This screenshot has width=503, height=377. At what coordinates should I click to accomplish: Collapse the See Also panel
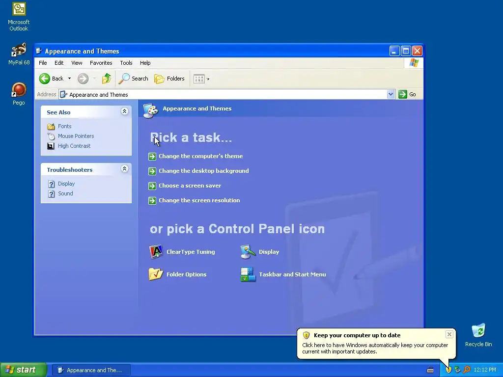click(124, 111)
